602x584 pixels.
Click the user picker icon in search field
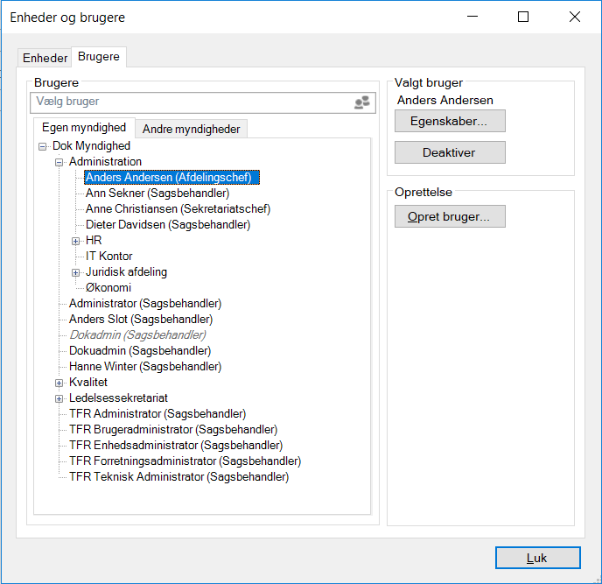pos(361,102)
